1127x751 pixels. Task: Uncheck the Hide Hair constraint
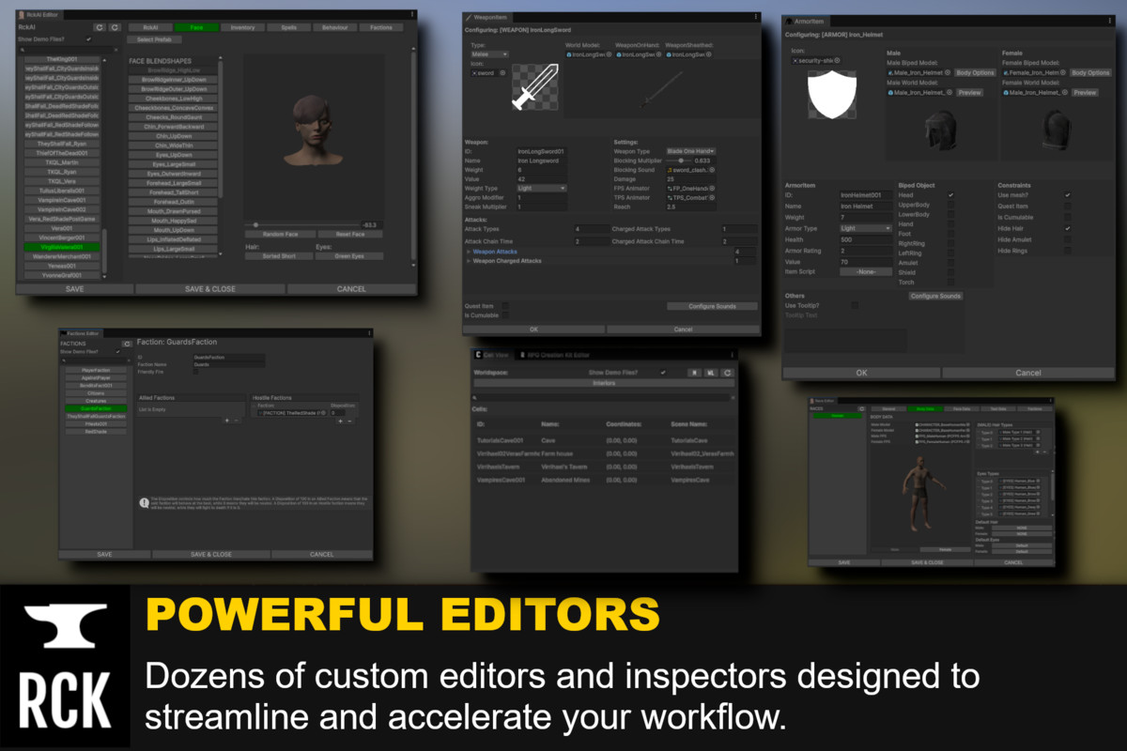coord(1067,228)
